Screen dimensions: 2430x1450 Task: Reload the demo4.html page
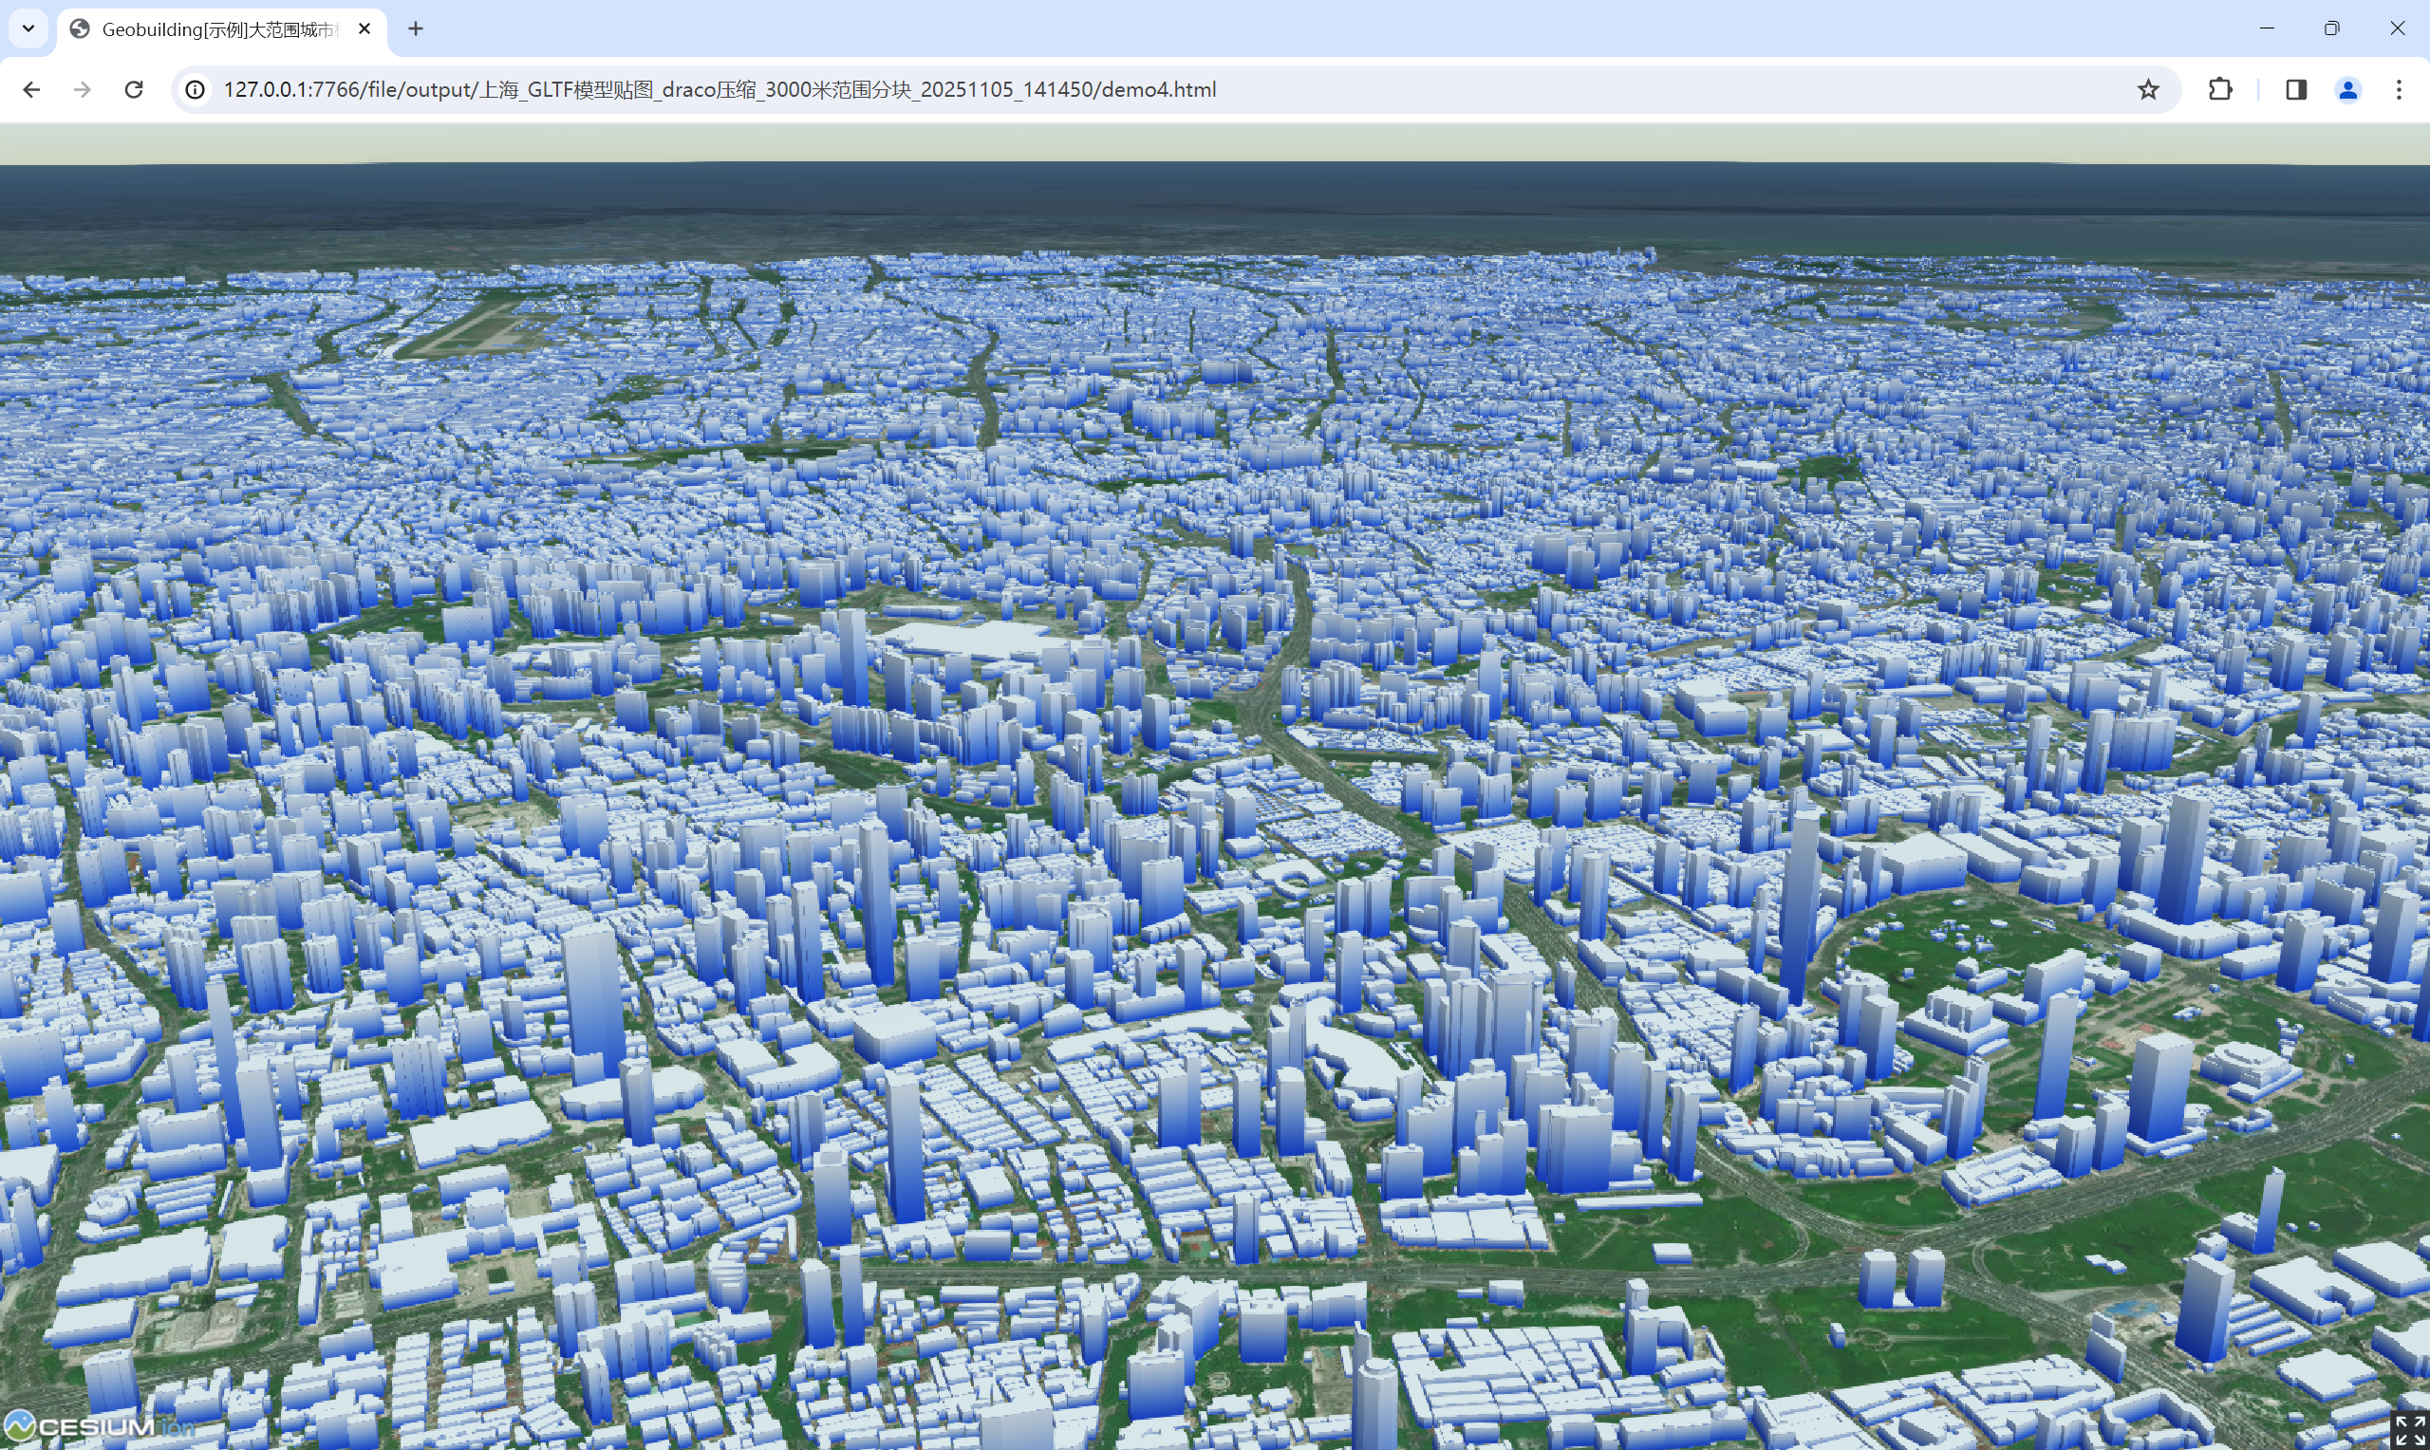(134, 90)
